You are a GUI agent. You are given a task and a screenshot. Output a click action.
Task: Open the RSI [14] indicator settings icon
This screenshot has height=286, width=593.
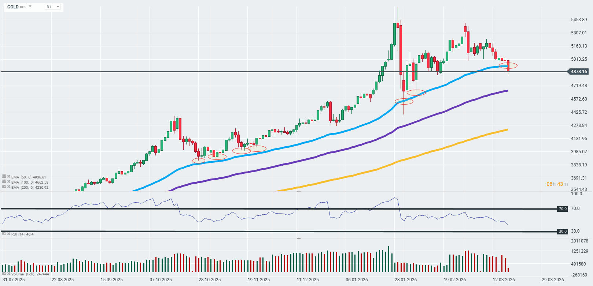tap(4, 234)
